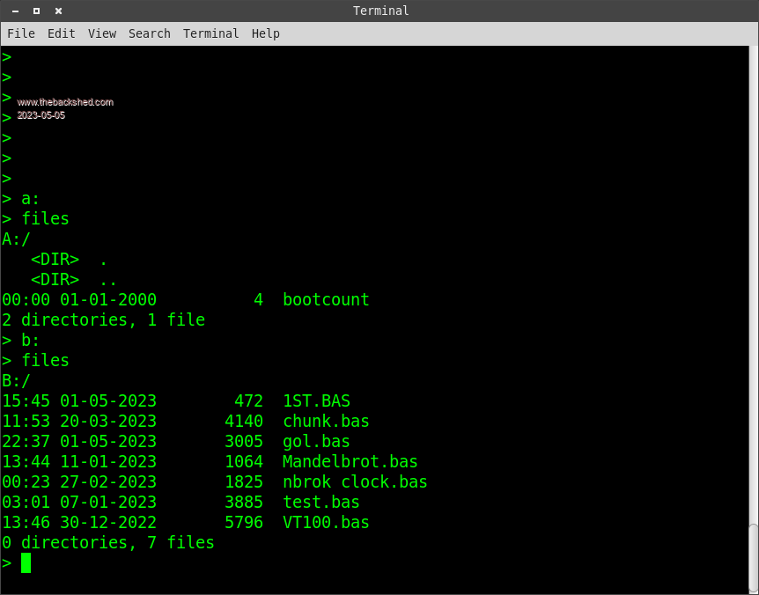Click the green cursor block at the prompt

tap(26, 562)
